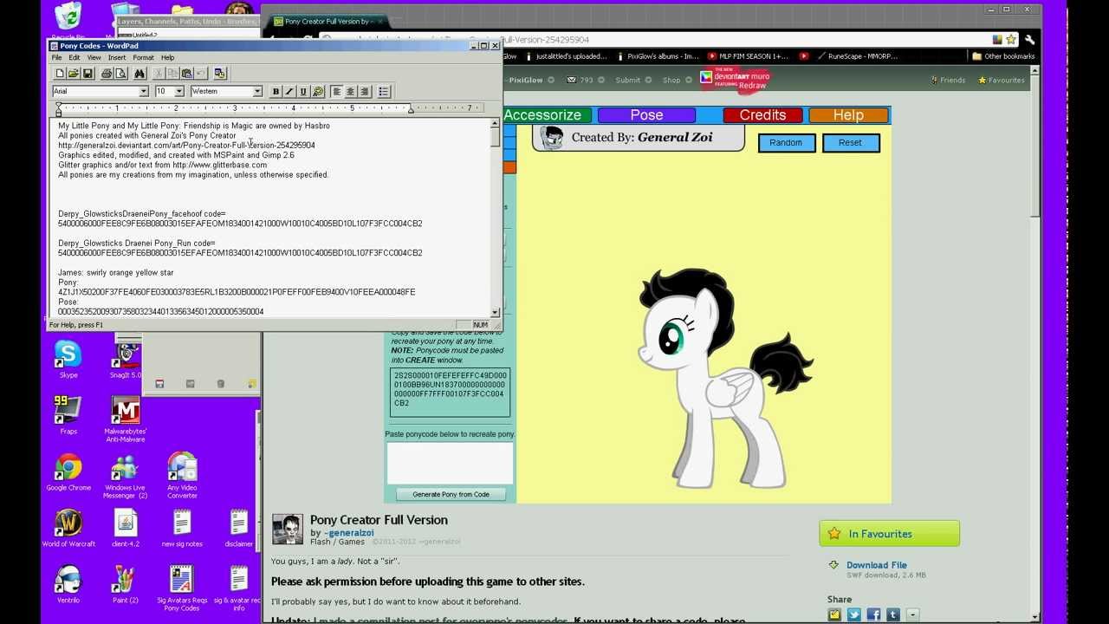
Task: Open RuneScape bookmark
Action: coord(856,56)
